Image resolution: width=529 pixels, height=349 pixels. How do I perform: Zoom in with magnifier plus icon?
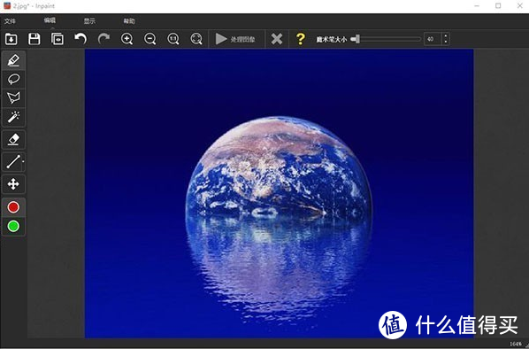tap(126, 39)
